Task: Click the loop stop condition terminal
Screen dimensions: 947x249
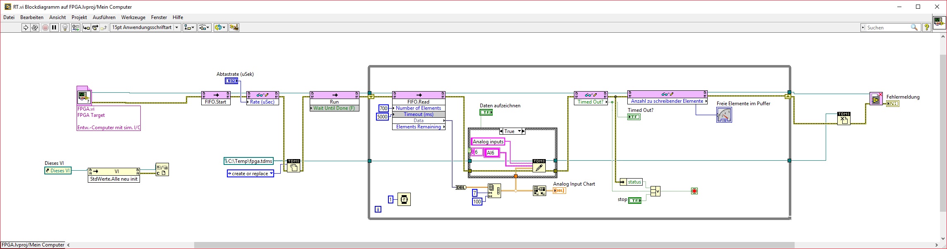Action: (694, 191)
